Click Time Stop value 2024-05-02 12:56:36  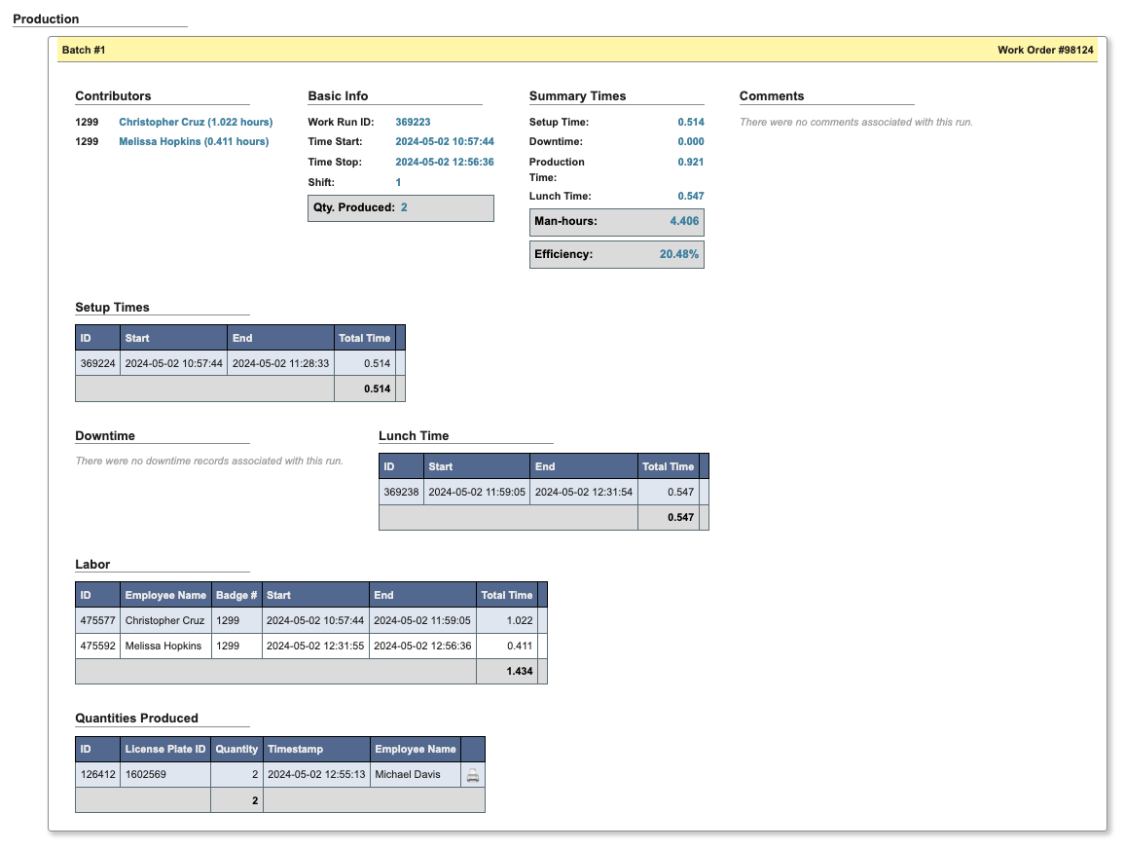(x=445, y=162)
